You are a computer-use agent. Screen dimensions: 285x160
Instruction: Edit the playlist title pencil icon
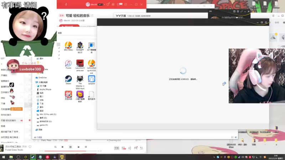pyautogui.click(x=92, y=16)
